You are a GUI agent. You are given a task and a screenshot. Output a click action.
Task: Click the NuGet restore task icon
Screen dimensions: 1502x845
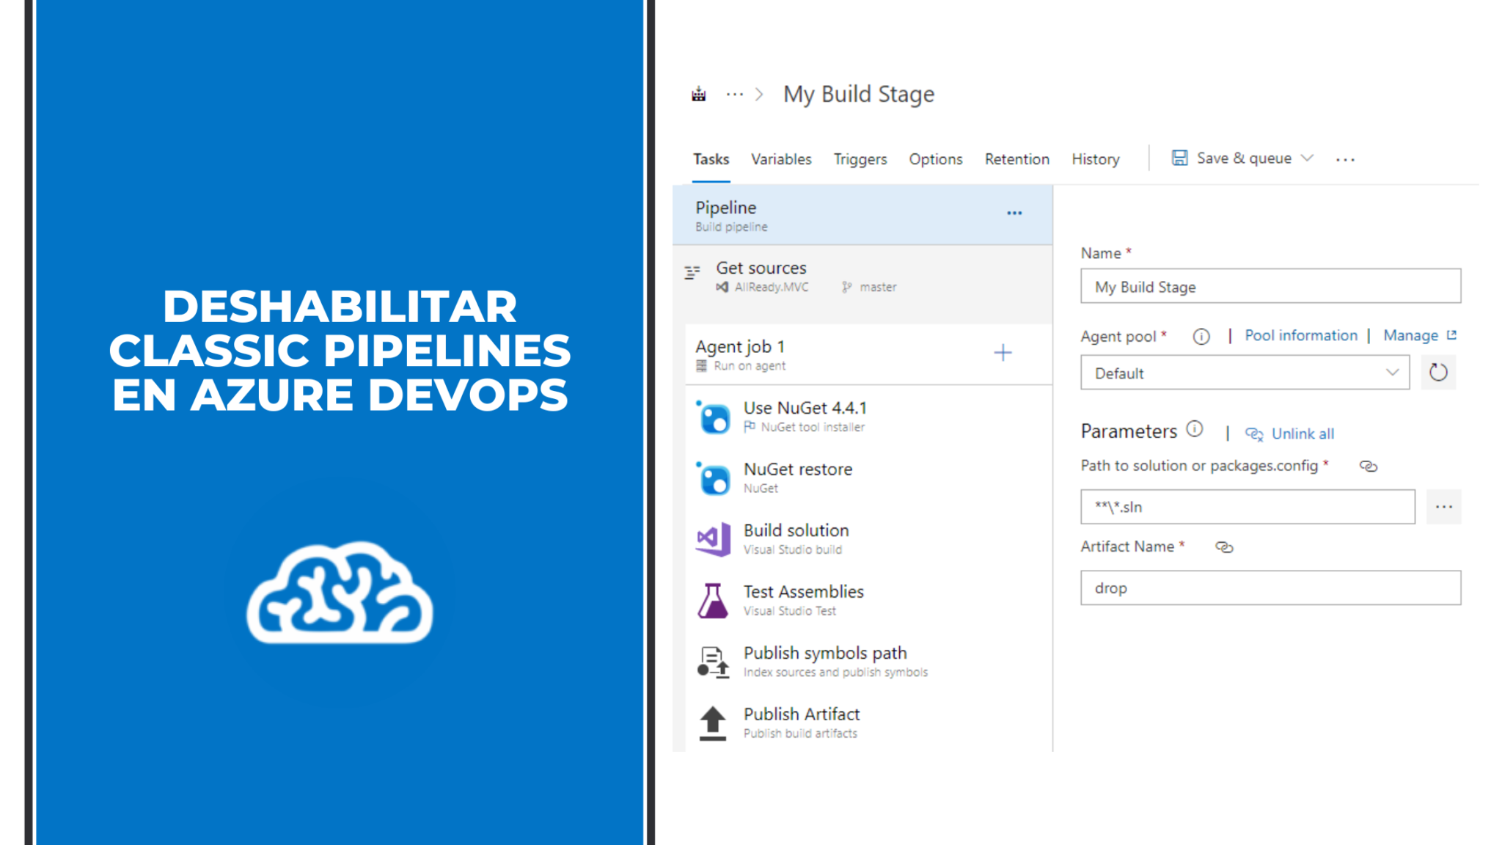click(x=713, y=478)
